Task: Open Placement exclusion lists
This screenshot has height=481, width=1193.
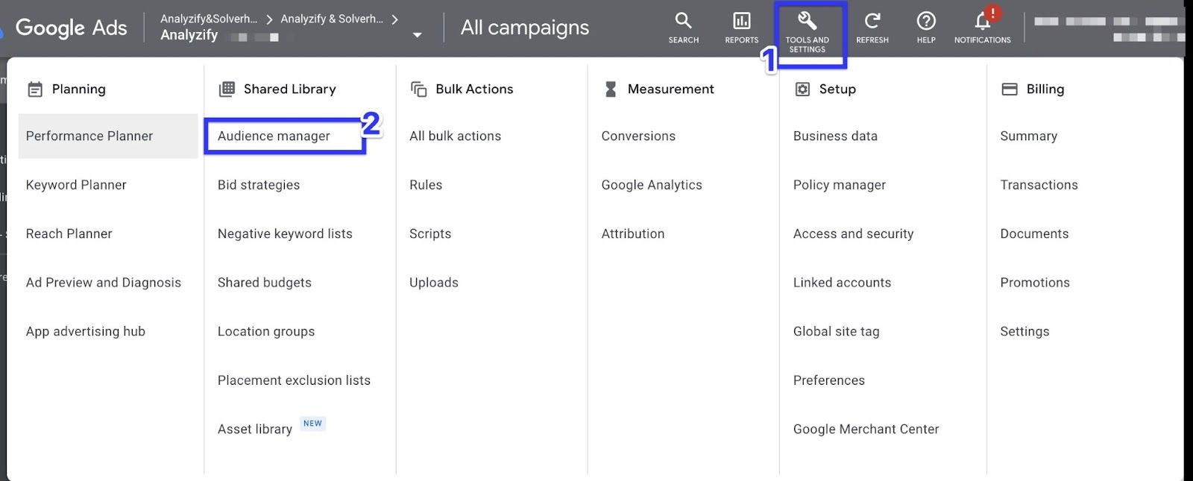Action: click(294, 380)
